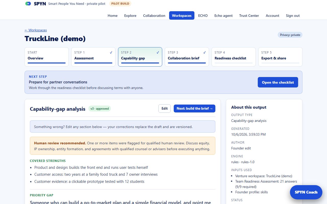Click 'Venture workspace: TruckLine (demo)' input item
Image resolution: width=327 pixels, height=204 pixels.
[x=264, y=176]
